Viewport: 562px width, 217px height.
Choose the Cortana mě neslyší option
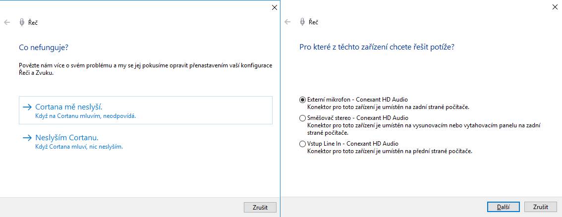(146, 110)
